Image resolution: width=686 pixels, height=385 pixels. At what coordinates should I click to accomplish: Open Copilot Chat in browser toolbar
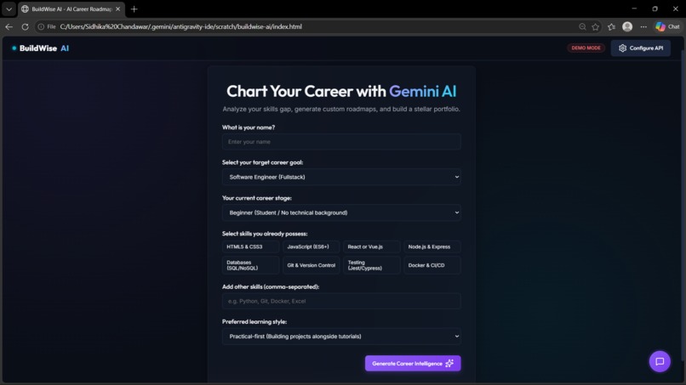point(667,26)
